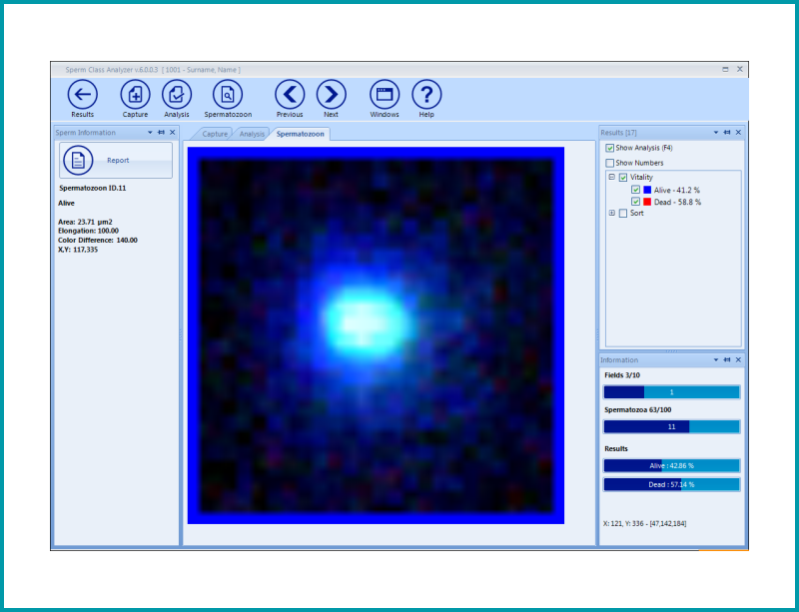Click the Fields 3/10 progress bar
Viewport: 799px width, 612px height.
coord(671,392)
